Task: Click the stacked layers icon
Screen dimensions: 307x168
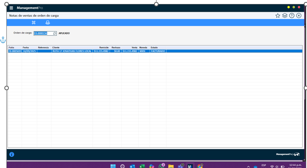Action: [285, 16]
